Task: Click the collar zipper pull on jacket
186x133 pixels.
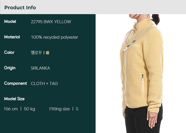Action: 136,28
